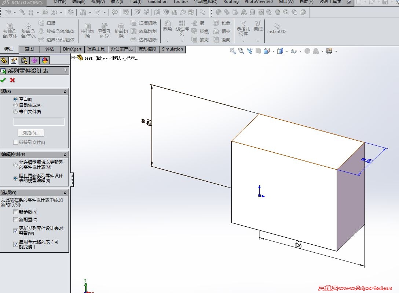The width and height of the screenshot is (399, 293).
Task: Switch to the DimXpert tab
Action: [72, 49]
